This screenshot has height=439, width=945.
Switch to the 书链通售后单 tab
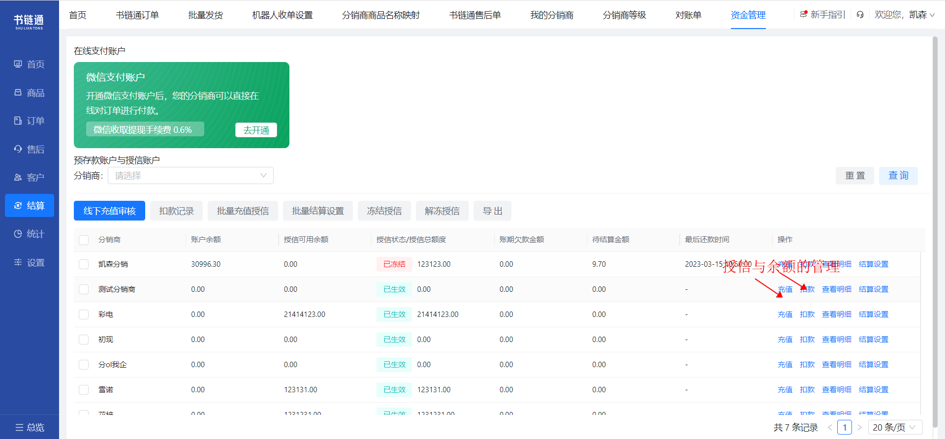pyautogui.click(x=475, y=15)
